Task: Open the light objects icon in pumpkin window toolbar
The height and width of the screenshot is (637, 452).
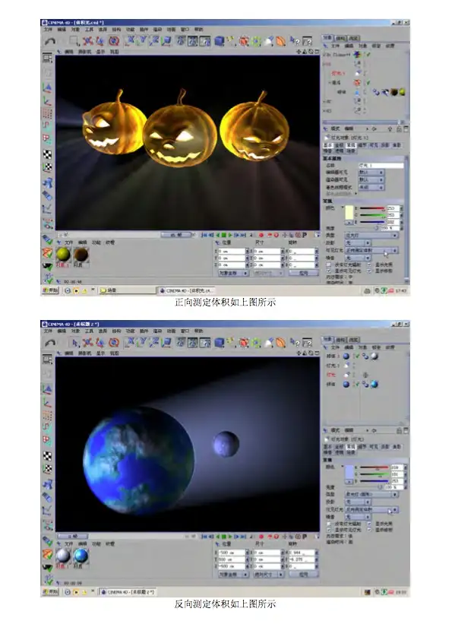Action: (269, 40)
